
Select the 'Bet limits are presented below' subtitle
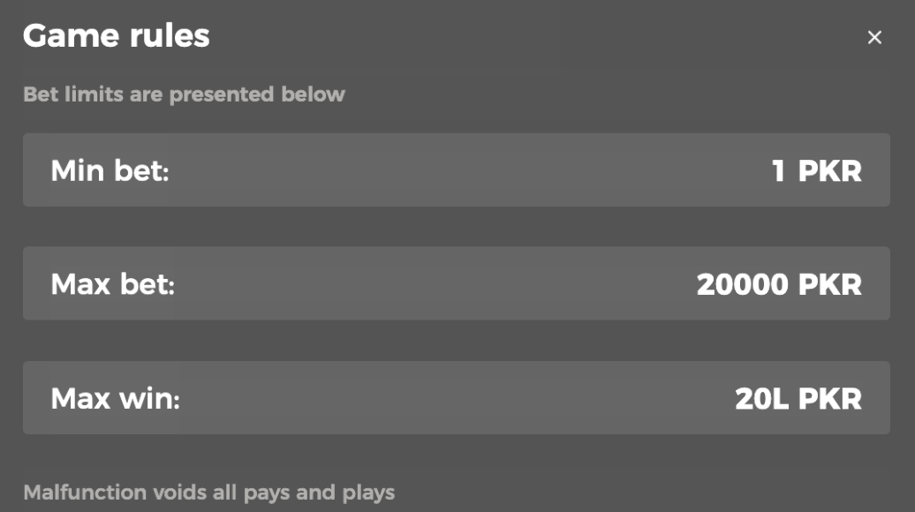coord(184,94)
